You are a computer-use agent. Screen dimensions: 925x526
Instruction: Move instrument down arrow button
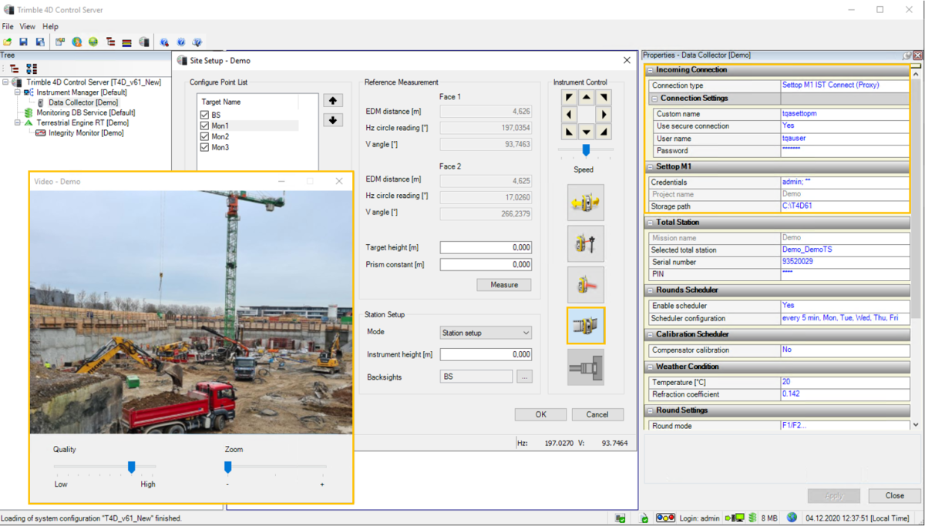pos(587,132)
